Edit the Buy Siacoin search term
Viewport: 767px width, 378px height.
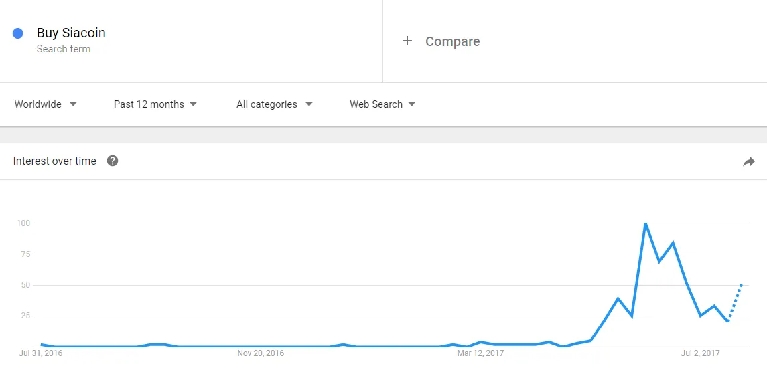pyautogui.click(x=71, y=33)
